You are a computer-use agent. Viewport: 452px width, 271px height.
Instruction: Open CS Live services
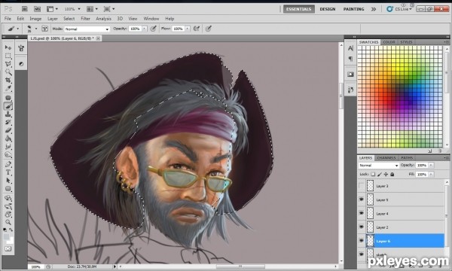[399, 9]
